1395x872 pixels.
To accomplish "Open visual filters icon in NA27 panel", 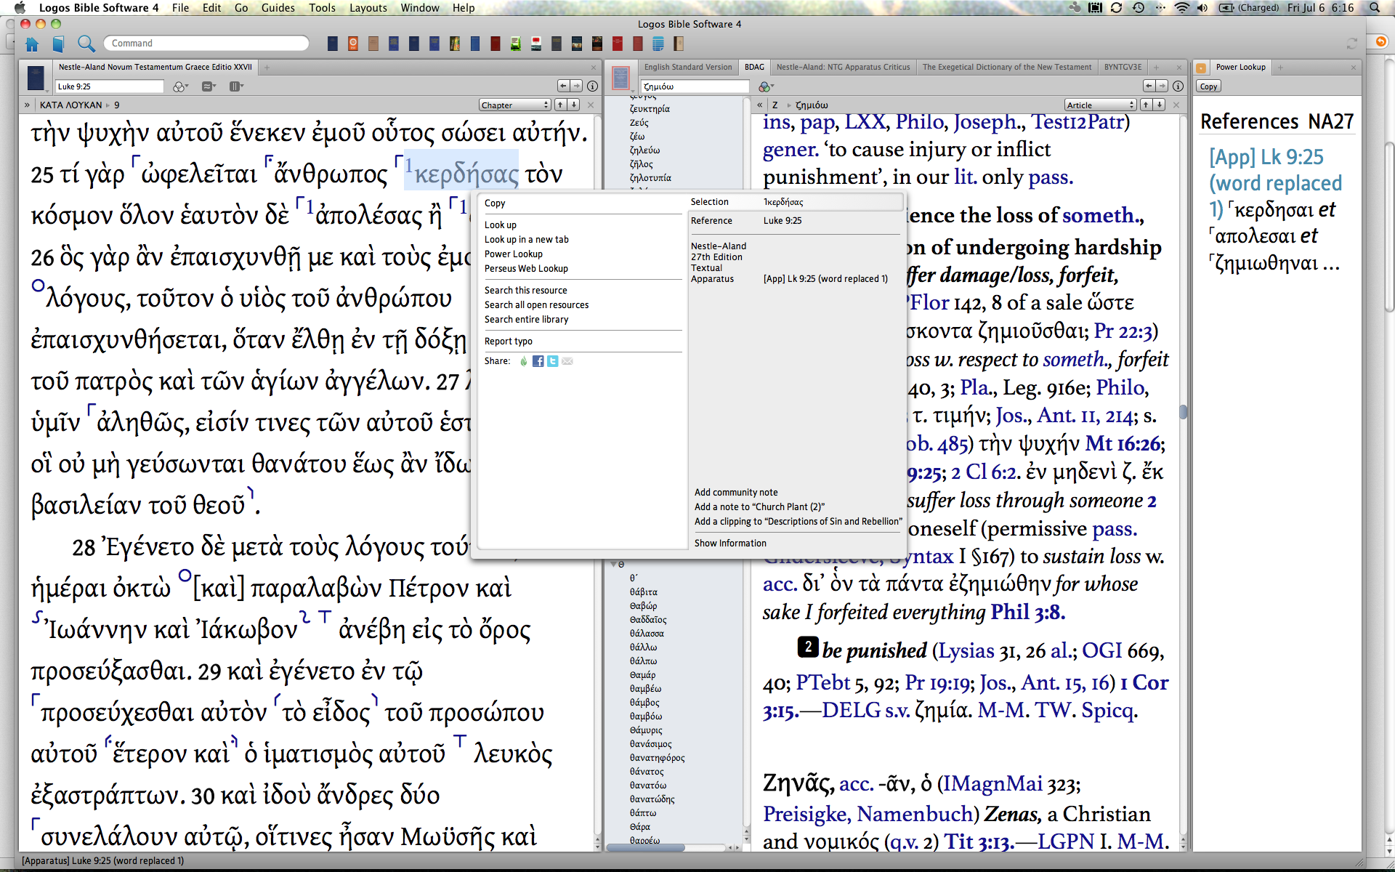I will pos(179,86).
